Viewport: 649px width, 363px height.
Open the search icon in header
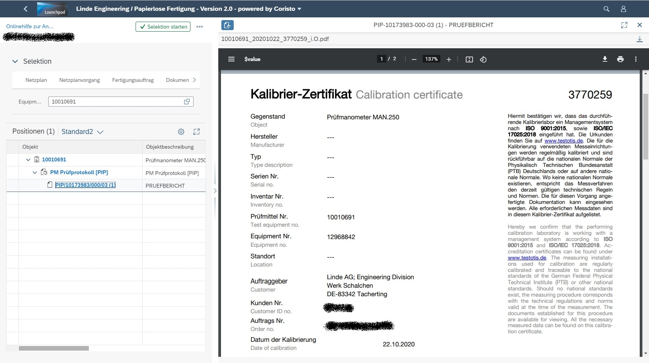click(x=607, y=8)
